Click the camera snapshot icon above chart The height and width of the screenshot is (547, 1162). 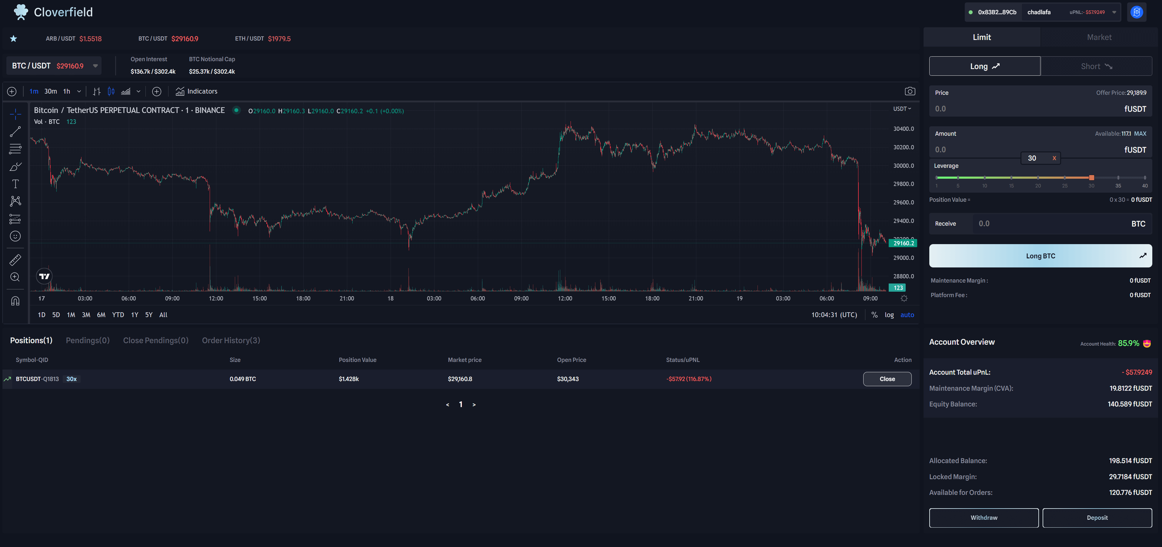pyautogui.click(x=910, y=91)
